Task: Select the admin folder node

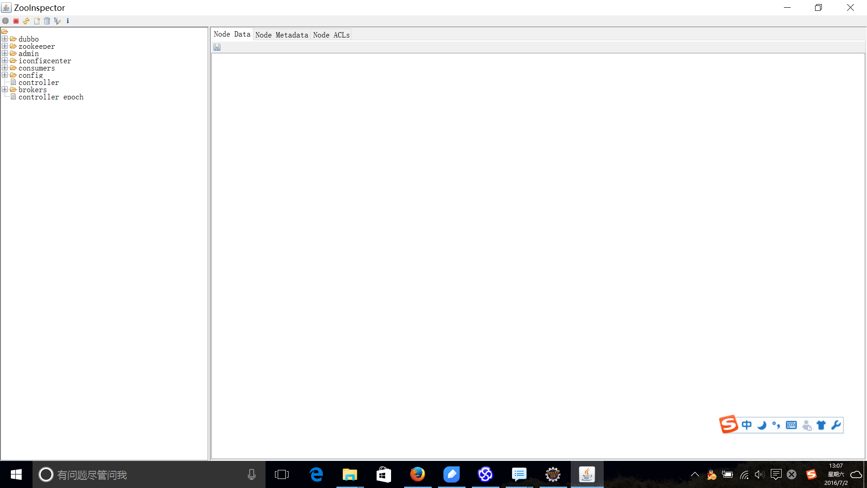Action: tap(28, 53)
